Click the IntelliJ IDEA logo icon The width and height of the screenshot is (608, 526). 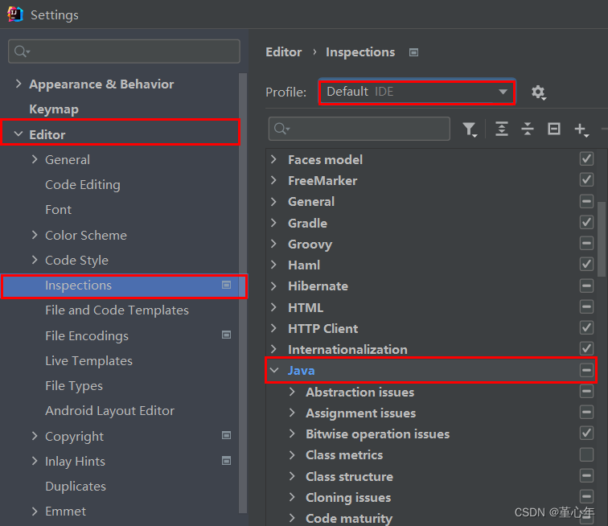click(x=15, y=14)
